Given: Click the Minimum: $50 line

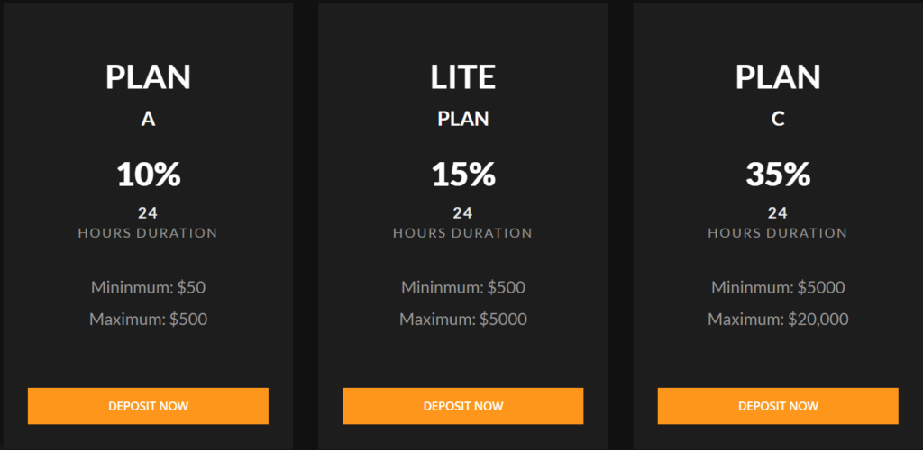Looking at the screenshot, I should pos(148,288).
